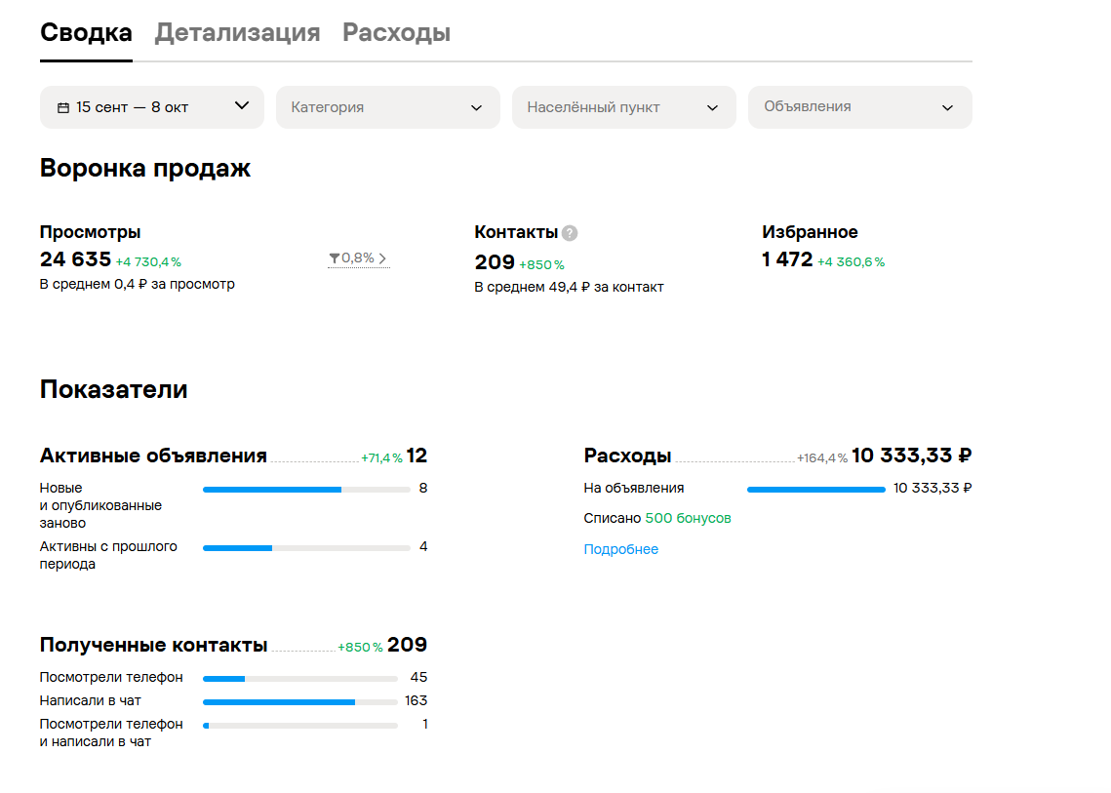Click the +4 730,4% views growth figure
The image size is (1111, 793).
pos(148,262)
